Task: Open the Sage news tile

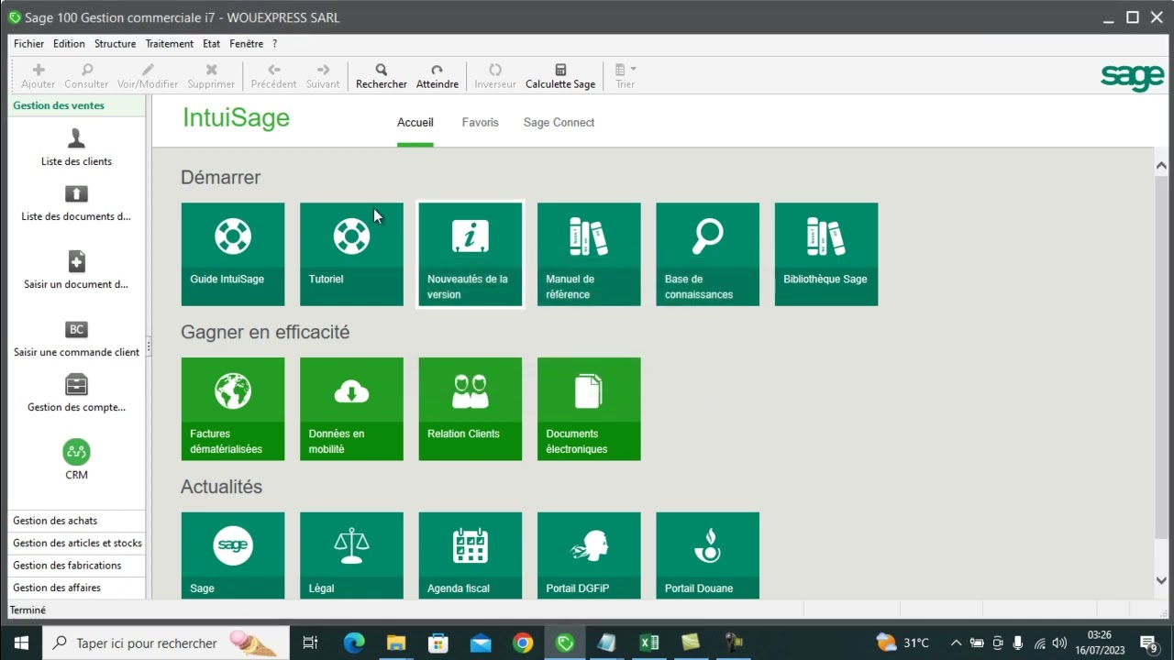Action: (233, 555)
